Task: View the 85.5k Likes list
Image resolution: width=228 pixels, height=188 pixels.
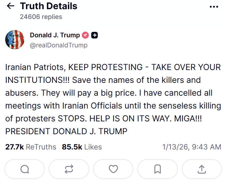Action: coord(82,147)
